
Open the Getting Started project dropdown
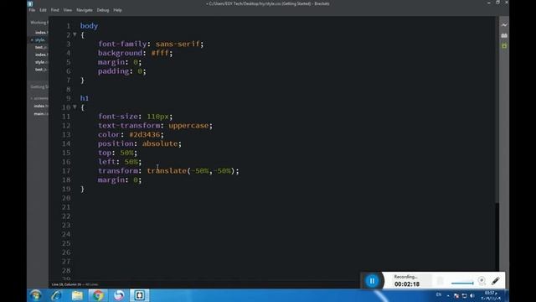(x=39, y=87)
